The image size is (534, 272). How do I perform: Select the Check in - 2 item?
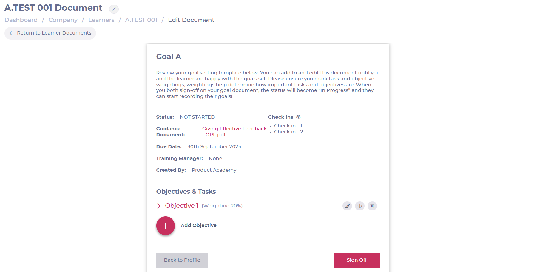click(288, 132)
